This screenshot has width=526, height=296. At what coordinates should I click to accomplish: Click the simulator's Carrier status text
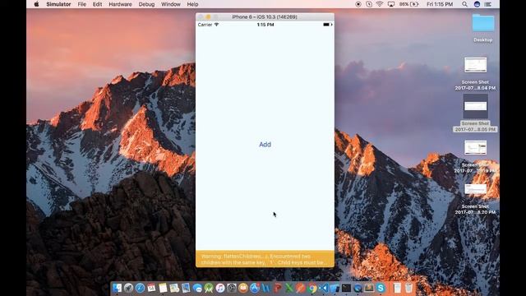pos(205,25)
